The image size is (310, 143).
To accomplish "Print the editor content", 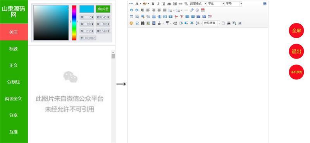I will 229,23.
